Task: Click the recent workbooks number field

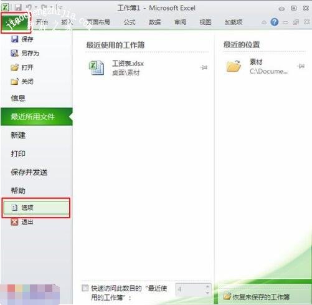Action: click(190, 289)
